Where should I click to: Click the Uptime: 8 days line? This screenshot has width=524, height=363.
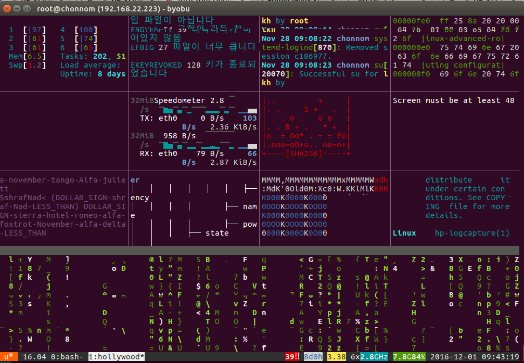(93, 74)
